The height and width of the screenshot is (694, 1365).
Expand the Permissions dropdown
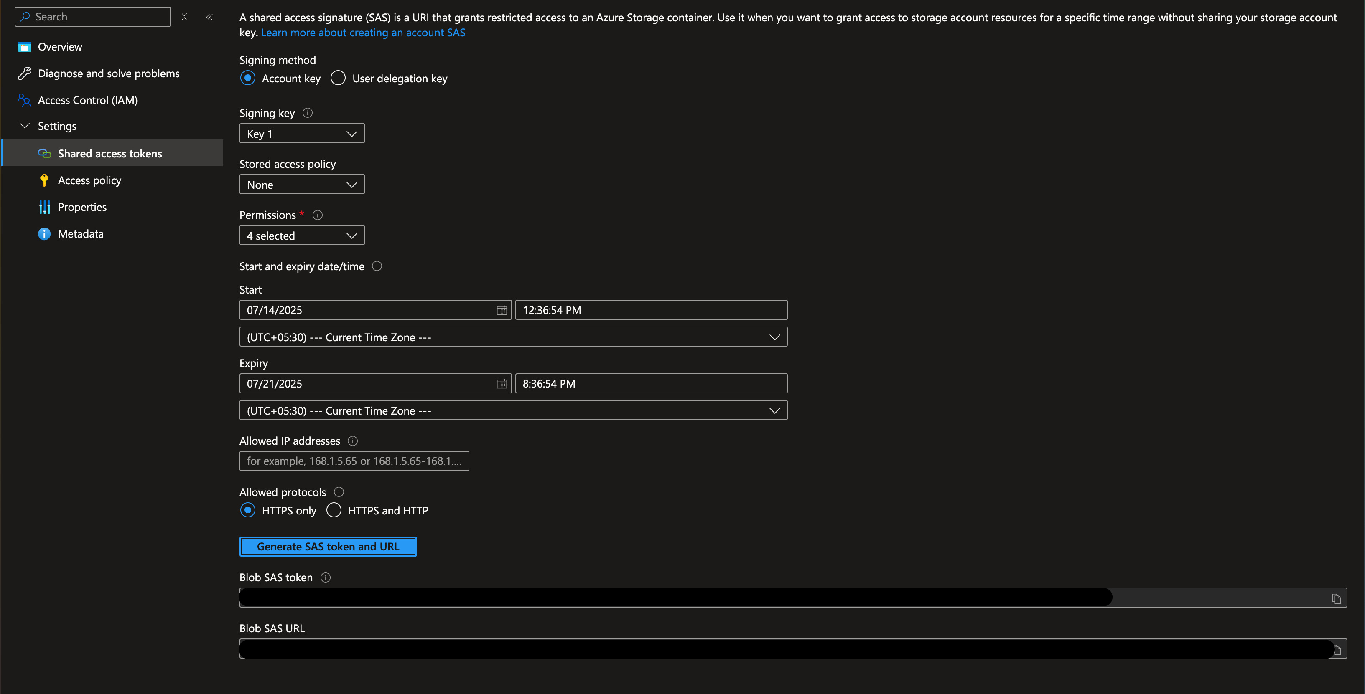tap(301, 236)
